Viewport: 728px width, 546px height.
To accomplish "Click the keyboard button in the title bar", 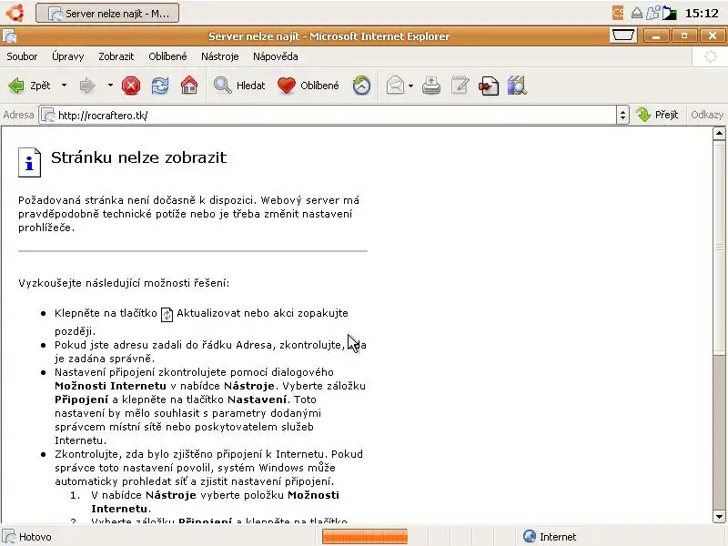I will [622, 35].
